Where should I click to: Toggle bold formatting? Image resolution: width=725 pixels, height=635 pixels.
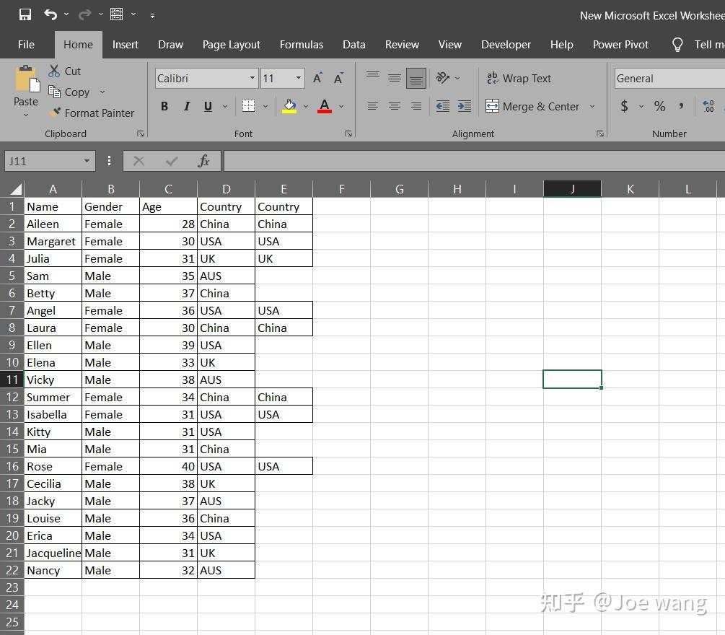point(164,106)
